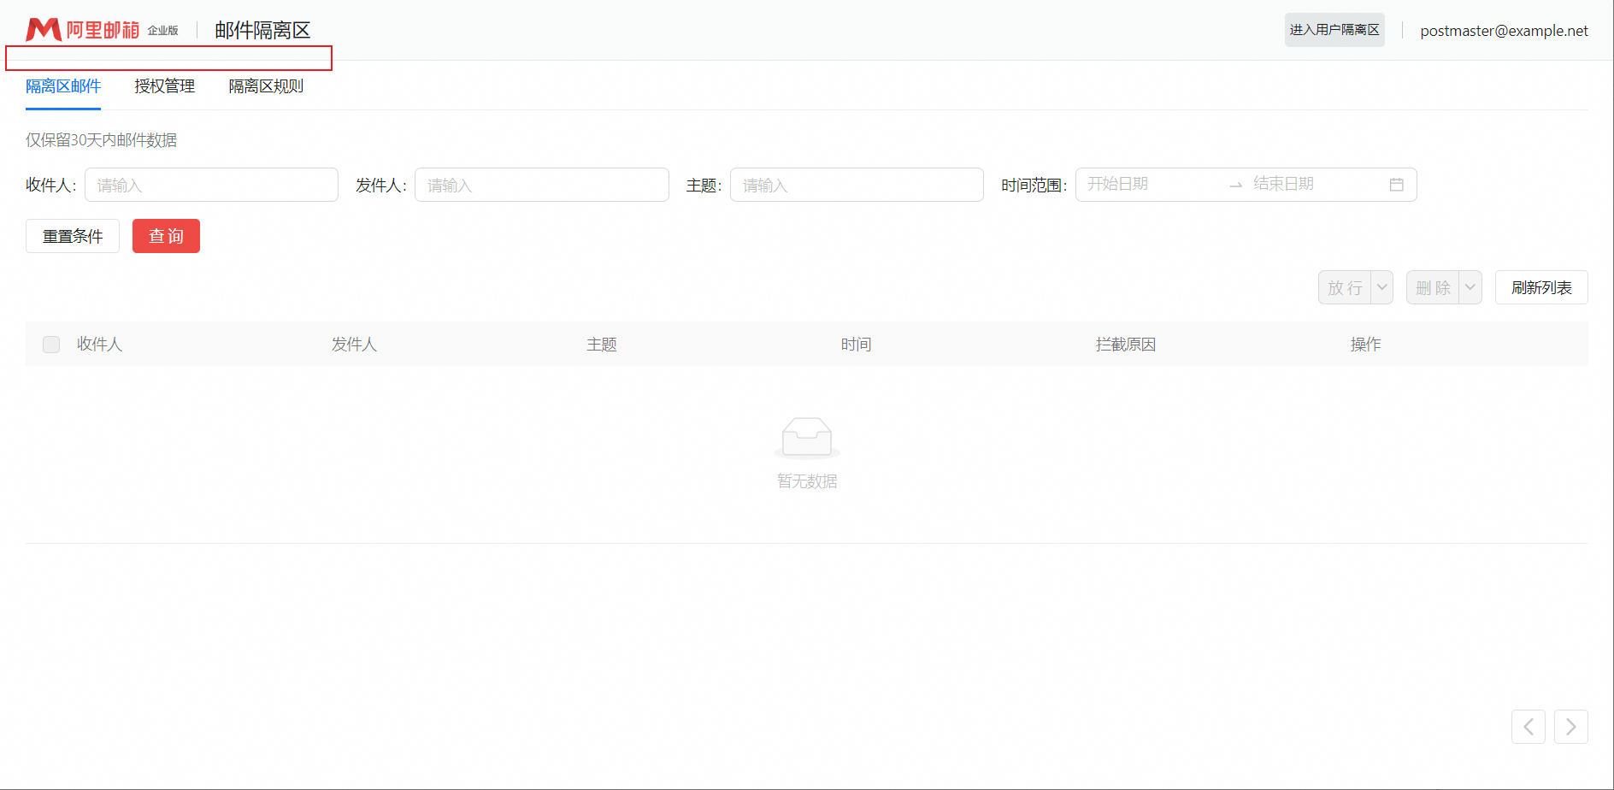
Task: Click the empty inbox illustration above 暂无数据
Action: pos(806,438)
